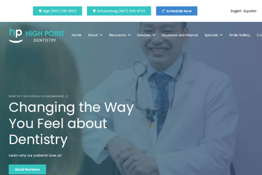
Task: Click the partially visible Contact menu item
Action: click(x=259, y=35)
